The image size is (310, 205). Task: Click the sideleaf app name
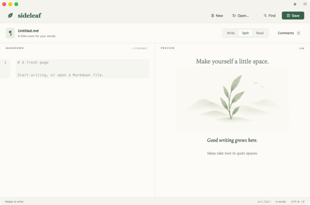coord(29,15)
